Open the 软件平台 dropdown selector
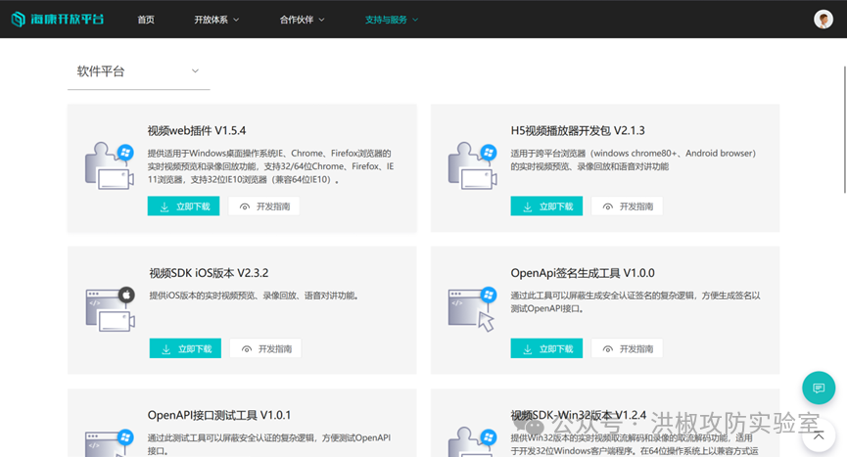The width and height of the screenshot is (847, 457). [x=138, y=71]
